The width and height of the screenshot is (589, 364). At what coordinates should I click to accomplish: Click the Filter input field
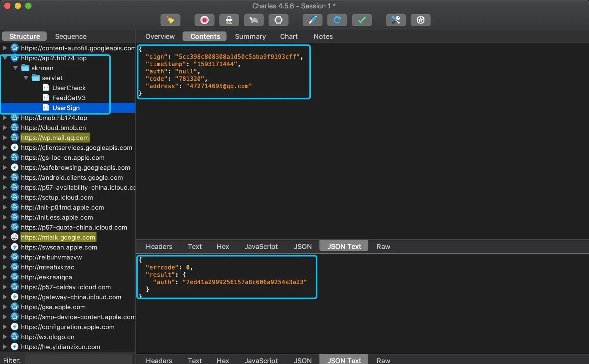pos(78,360)
